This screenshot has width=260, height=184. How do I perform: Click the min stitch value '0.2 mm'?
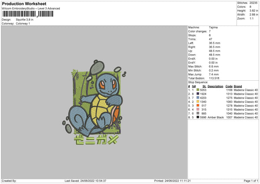(x=214, y=70)
